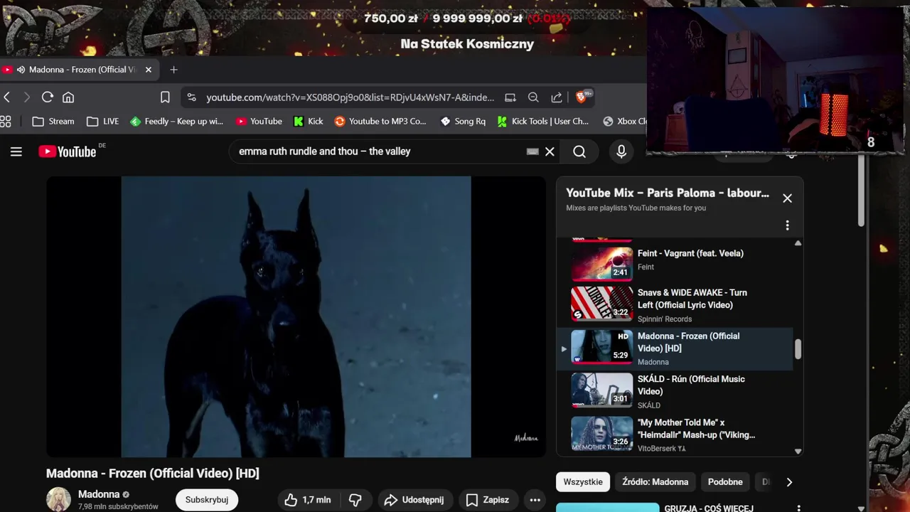Screen dimensions: 910x512
Task: Open playlist panel three-dot options
Action: [x=787, y=225]
